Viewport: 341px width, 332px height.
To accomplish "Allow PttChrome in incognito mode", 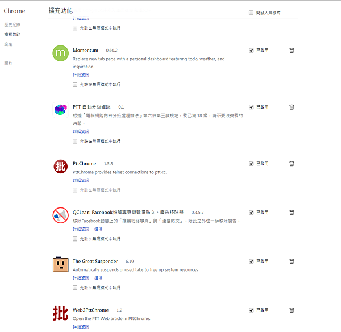I will (x=75, y=190).
